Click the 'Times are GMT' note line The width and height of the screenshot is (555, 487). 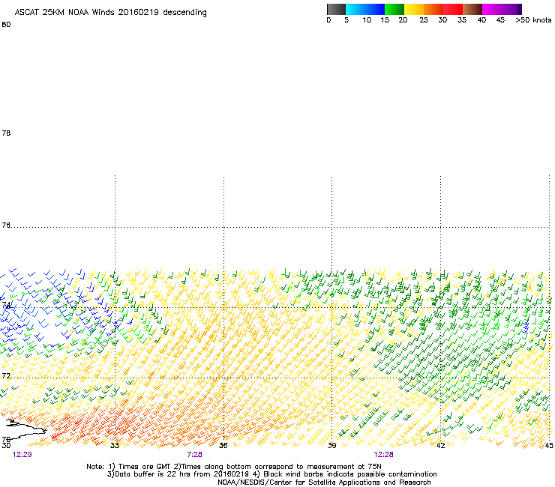click(x=234, y=467)
